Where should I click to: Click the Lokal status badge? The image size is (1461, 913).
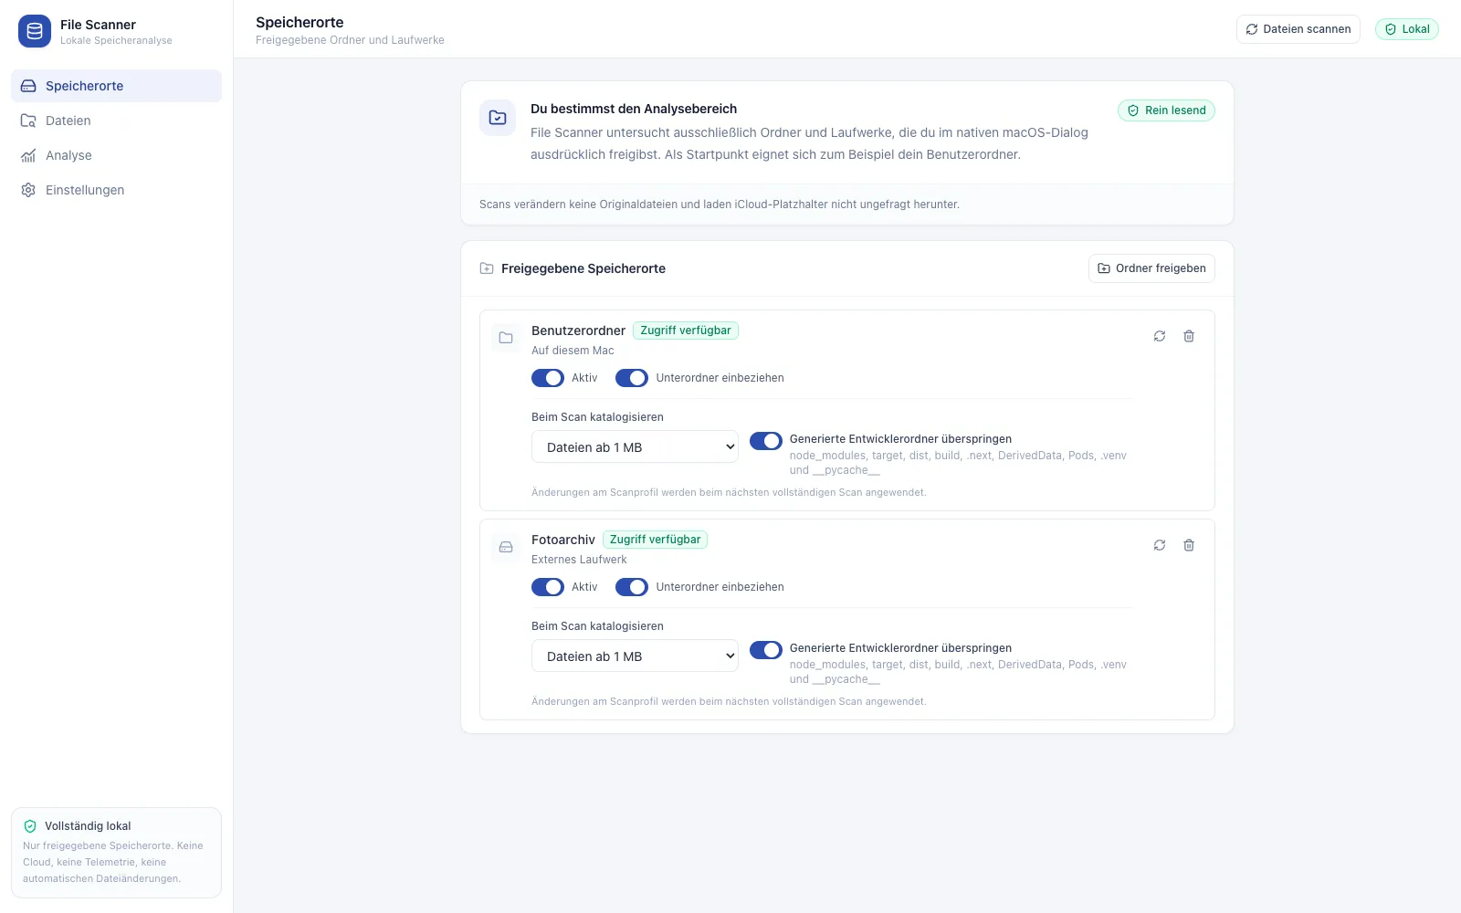[1406, 29]
